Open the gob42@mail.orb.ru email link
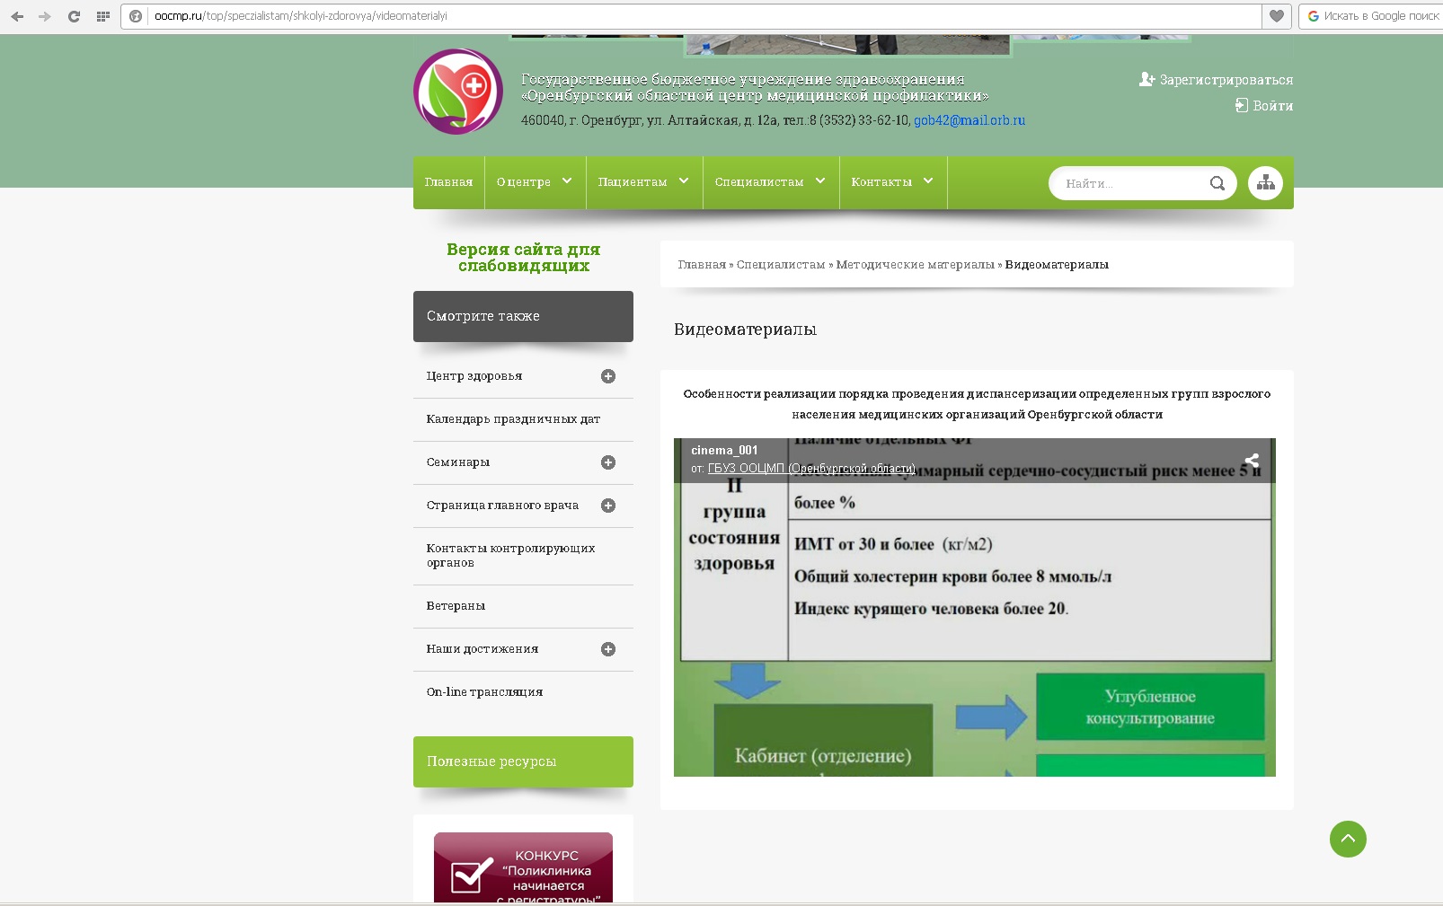This screenshot has width=1443, height=906. pos(969,120)
